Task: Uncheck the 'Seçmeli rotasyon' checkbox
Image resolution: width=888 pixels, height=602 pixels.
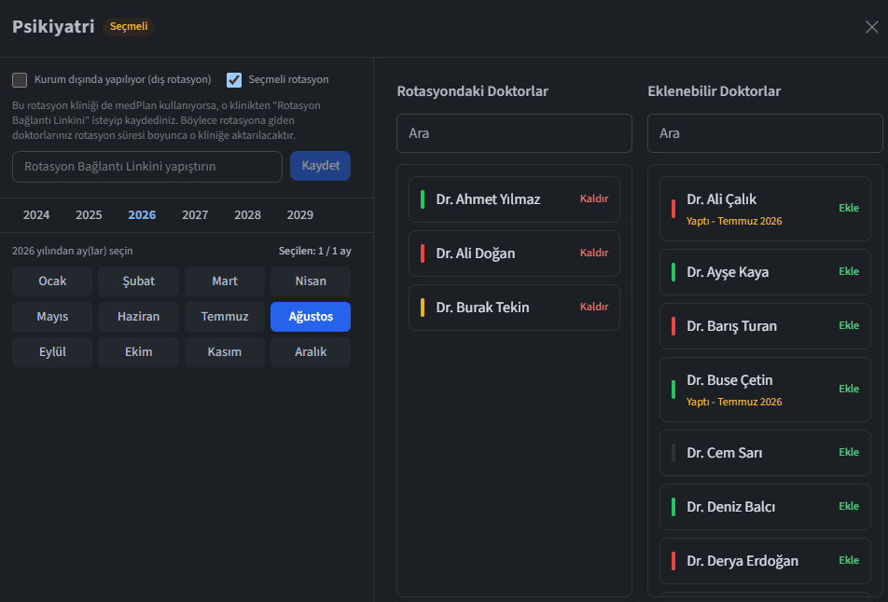Action: pyautogui.click(x=234, y=80)
